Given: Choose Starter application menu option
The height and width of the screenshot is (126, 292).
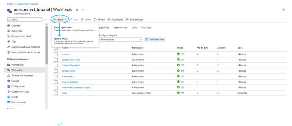Looking at the screenshot, I should [x=75, y=29].
